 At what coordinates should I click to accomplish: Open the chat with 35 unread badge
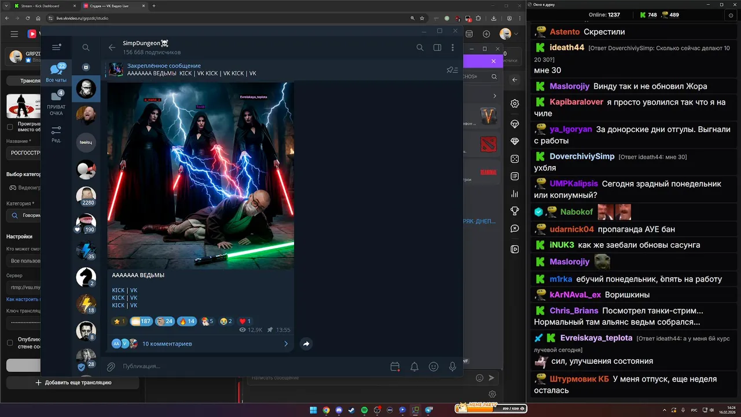tap(86, 250)
